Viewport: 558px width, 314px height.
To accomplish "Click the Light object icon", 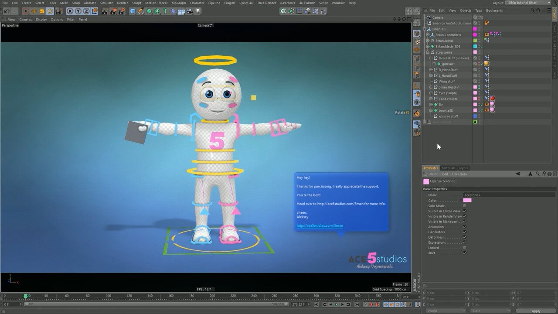I will click(198, 11).
